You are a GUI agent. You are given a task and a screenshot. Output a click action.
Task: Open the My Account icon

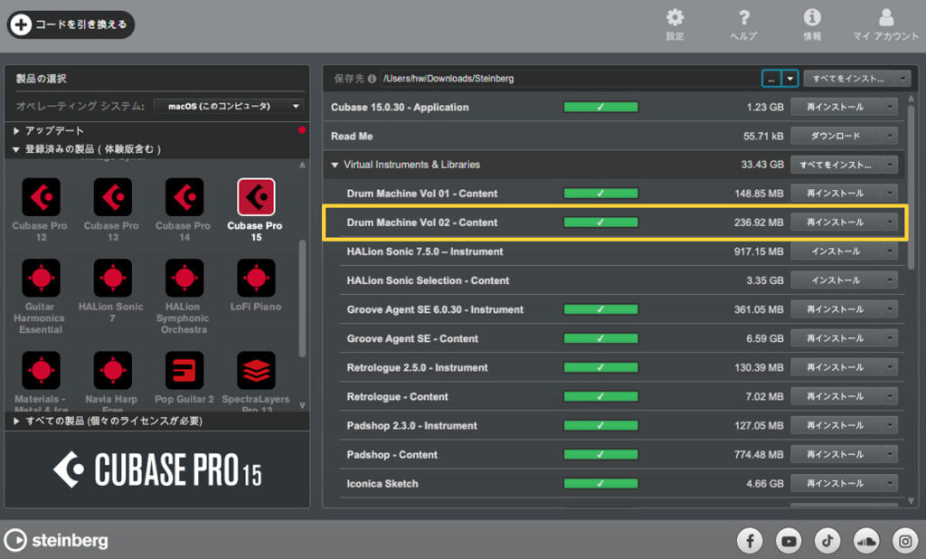click(x=886, y=17)
